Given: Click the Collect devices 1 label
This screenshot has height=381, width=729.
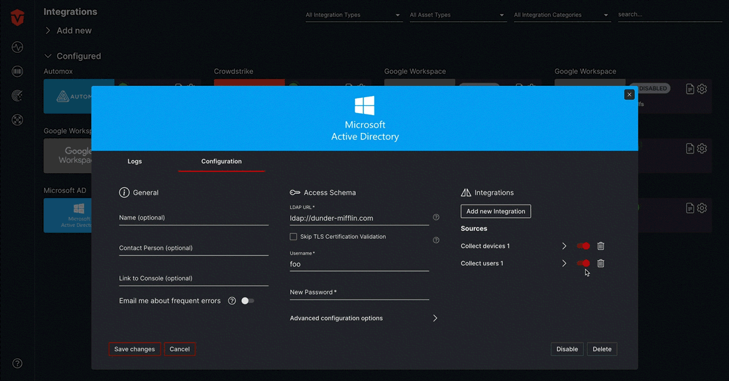Looking at the screenshot, I should point(485,246).
